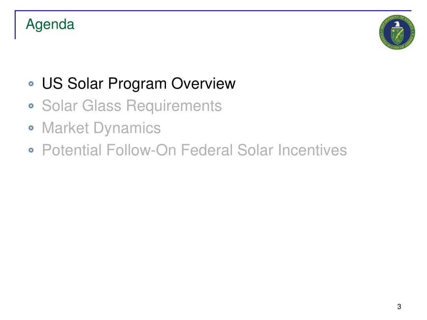Click the green shield at seal center
The width and height of the screenshot is (427, 320).
tap(397, 36)
